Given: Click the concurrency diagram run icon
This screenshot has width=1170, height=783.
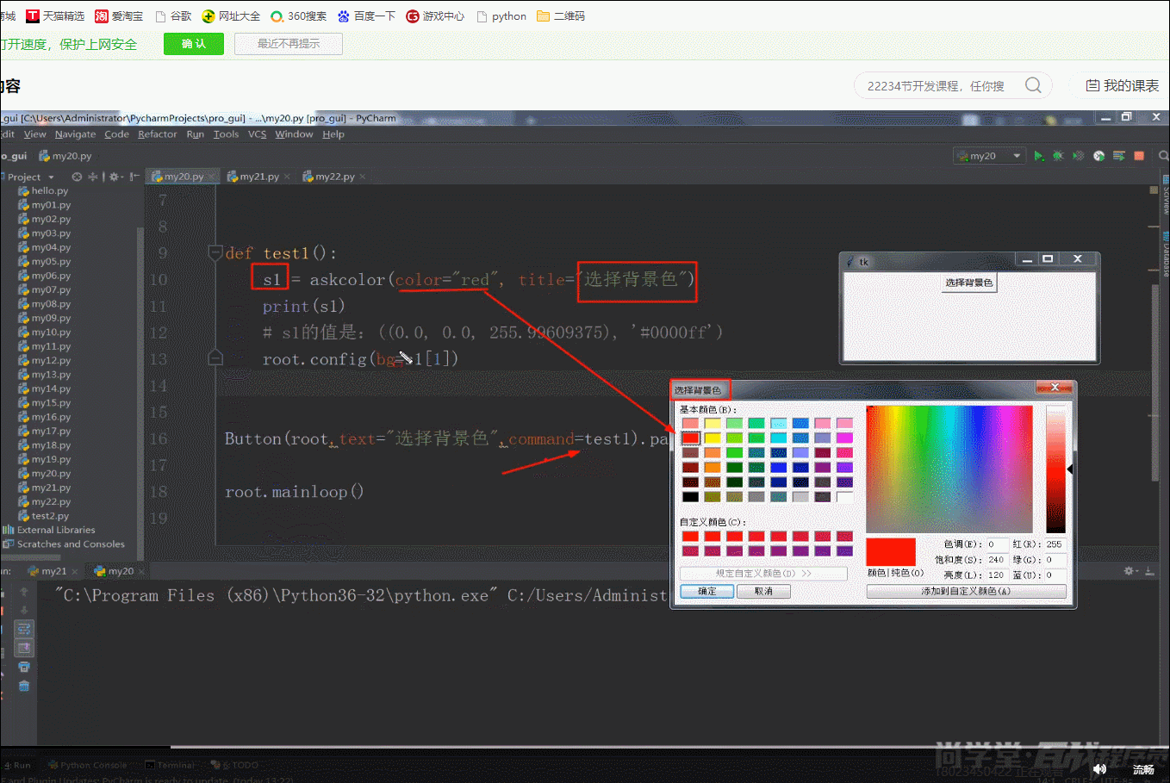Looking at the screenshot, I should (x=1119, y=156).
